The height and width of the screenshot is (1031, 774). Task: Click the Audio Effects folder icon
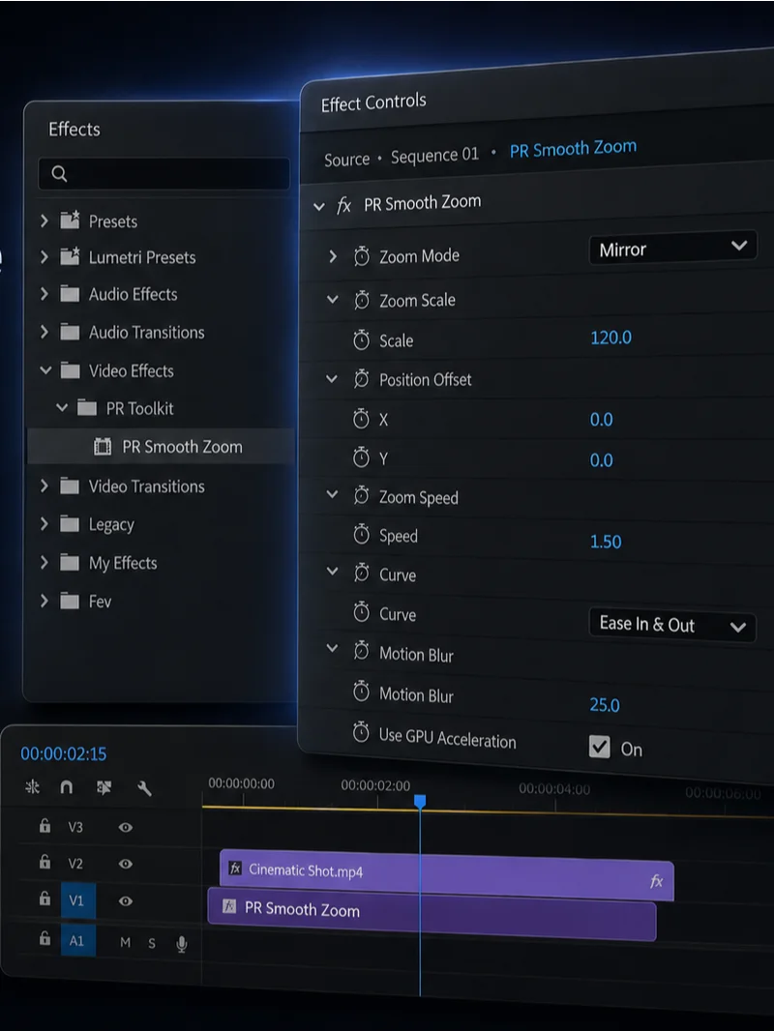pos(70,293)
